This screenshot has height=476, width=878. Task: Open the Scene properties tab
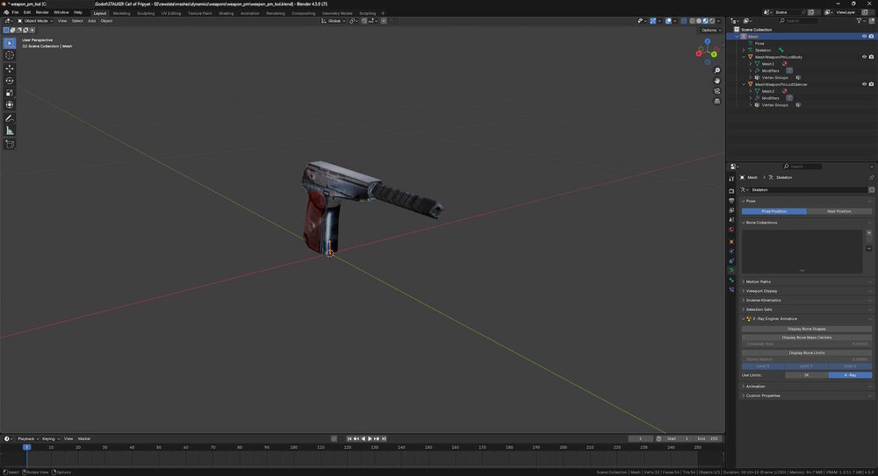(x=731, y=220)
